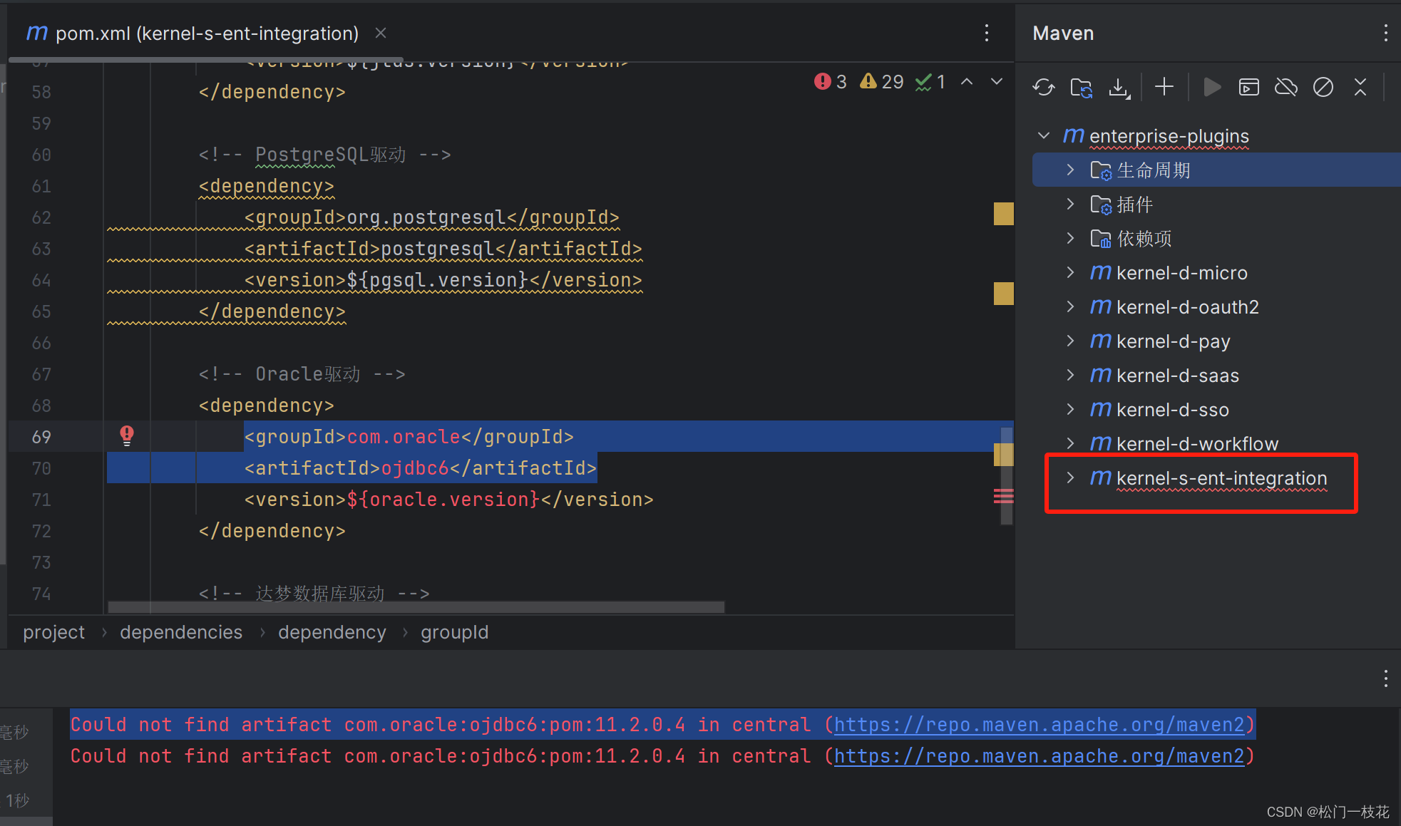Click next highlighted error arrow

click(x=996, y=81)
